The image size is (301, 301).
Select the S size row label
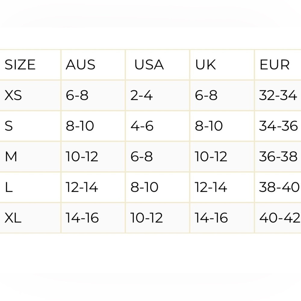tap(9, 126)
